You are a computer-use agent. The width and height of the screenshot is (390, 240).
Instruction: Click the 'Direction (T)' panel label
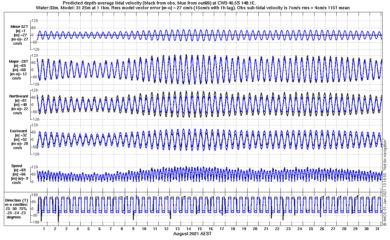click(x=17, y=200)
